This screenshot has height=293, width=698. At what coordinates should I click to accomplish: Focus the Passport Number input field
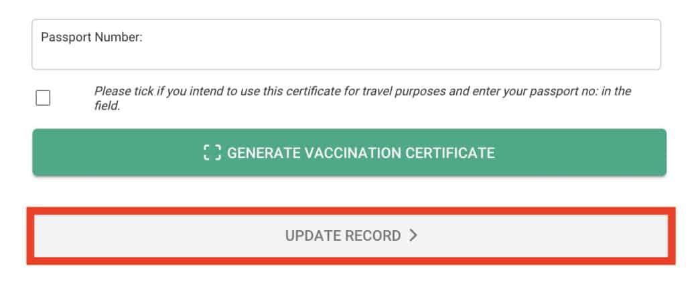pos(346,52)
